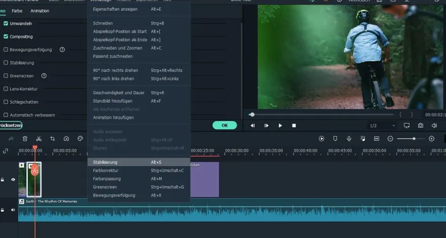Uncheck the Compositing checkbox
Viewport: 446px width, 238px height.
6,36
